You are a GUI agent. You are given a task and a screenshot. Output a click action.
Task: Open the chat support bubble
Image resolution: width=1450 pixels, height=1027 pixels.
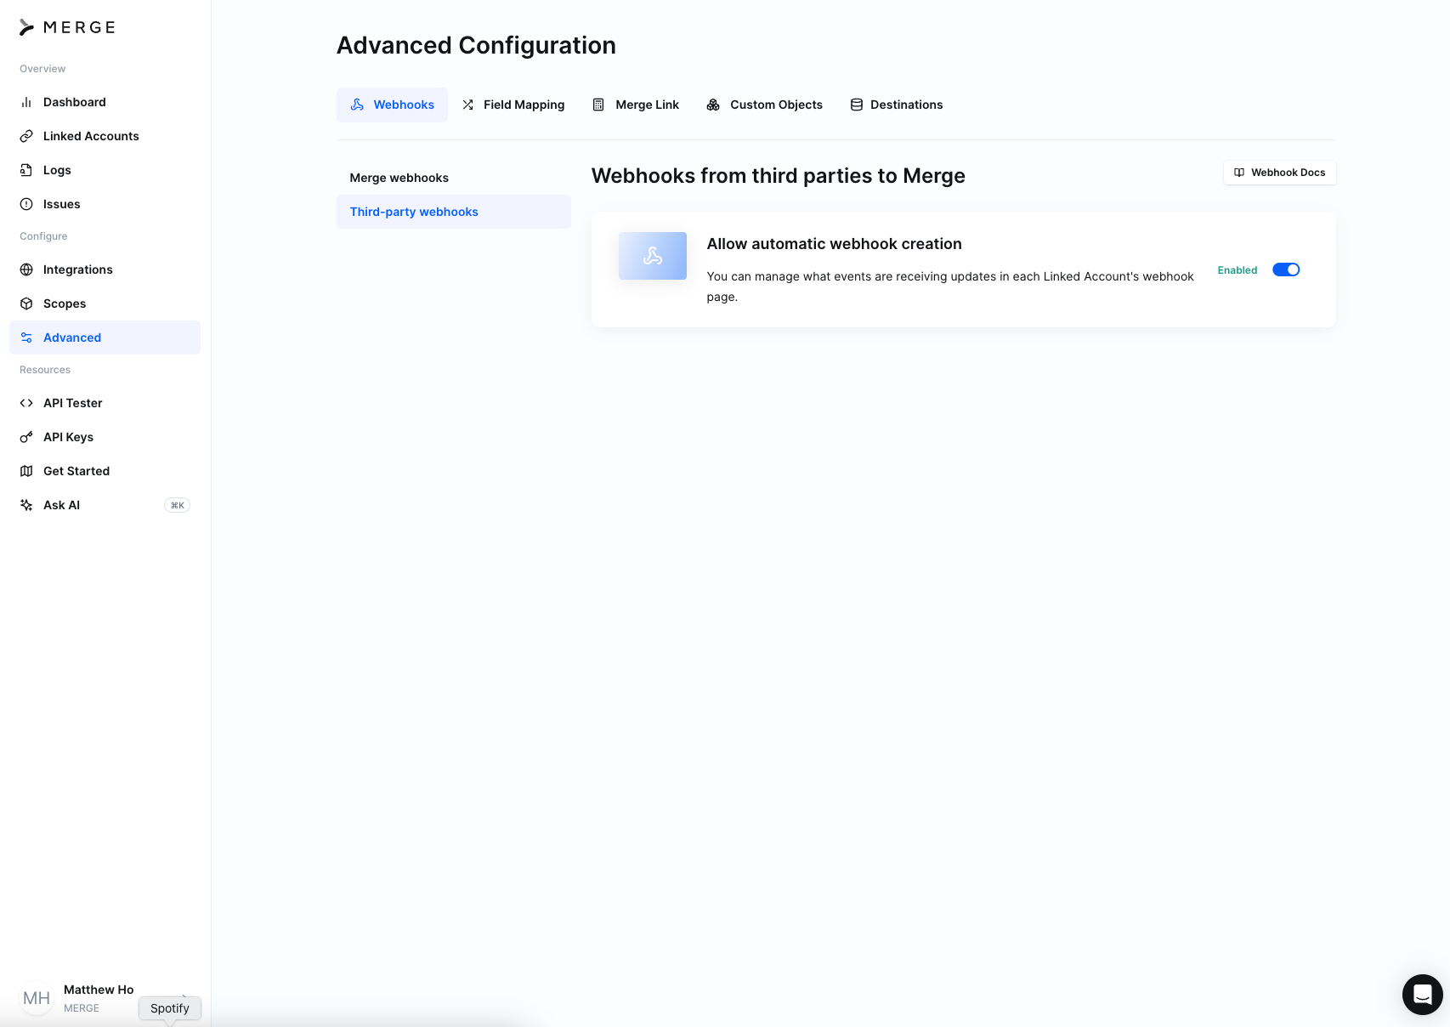pos(1423,995)
